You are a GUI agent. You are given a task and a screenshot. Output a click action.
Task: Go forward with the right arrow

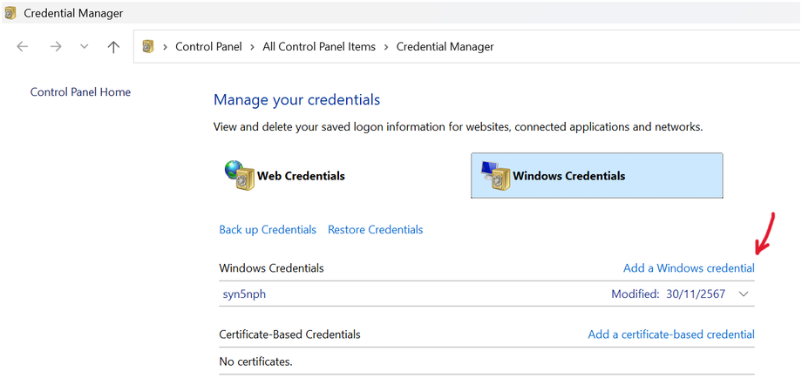click(55, 47)
